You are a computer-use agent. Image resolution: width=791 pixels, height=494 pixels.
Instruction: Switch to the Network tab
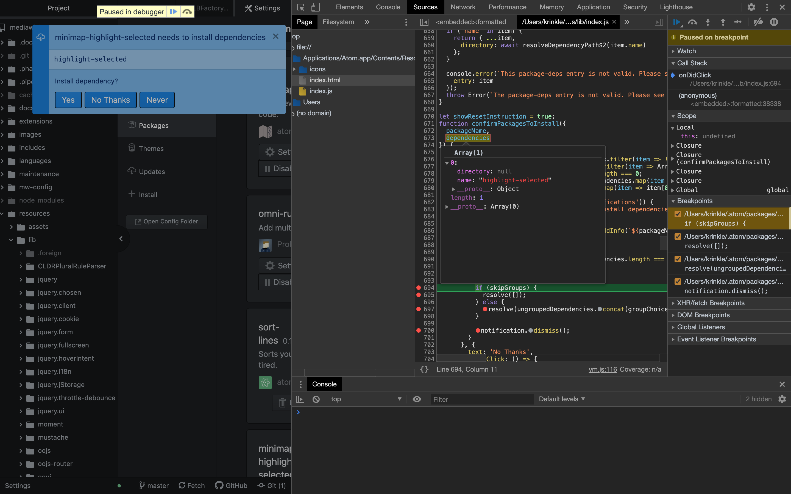tap(463, 7)
